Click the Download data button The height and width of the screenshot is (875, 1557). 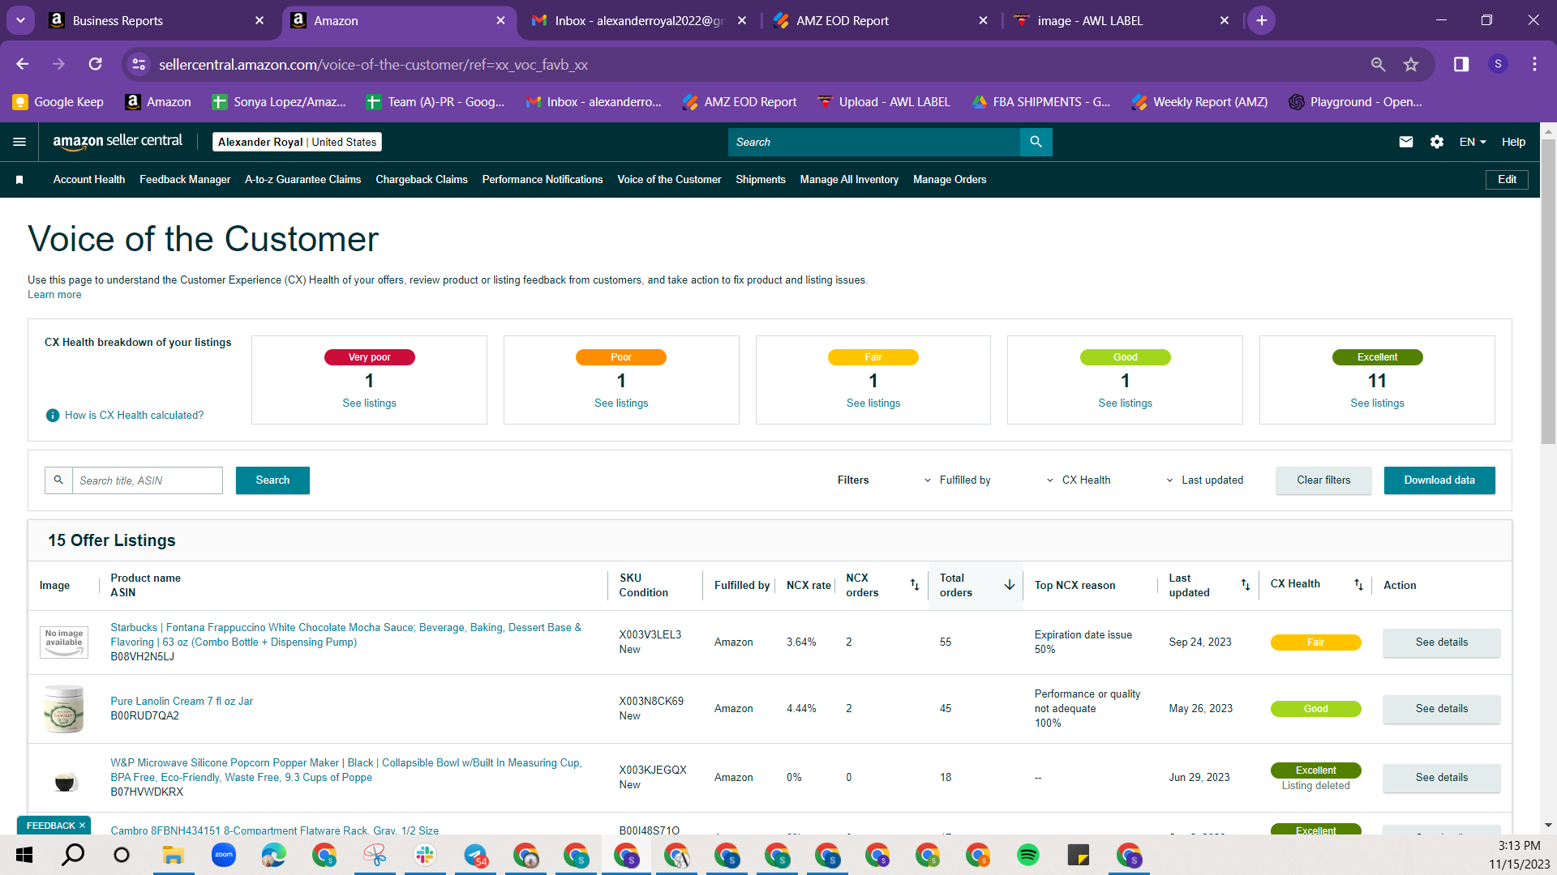pos(1439,480)
